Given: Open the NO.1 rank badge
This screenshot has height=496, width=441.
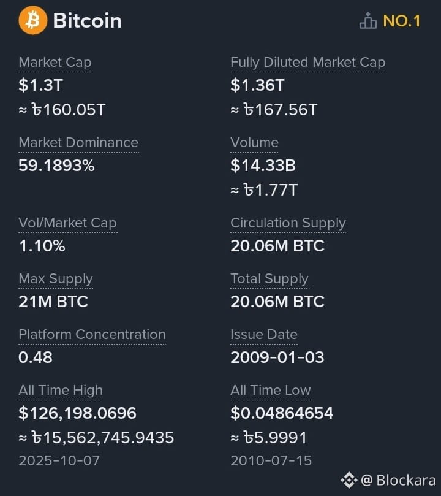Looking at the screenshot, I should click(x=402, y=21).
